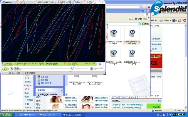188x117 pixels.
Task: Expand the Internet Explorer address dropdown
Action: tap(141, 7)
